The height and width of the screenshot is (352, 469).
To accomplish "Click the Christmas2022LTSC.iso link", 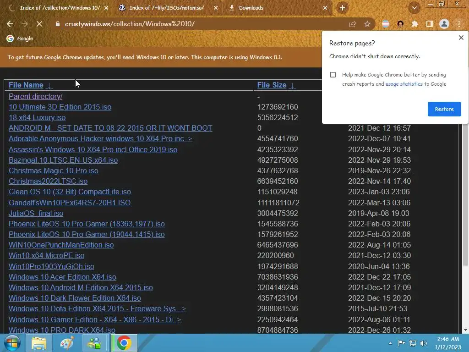I will click(x=48, y=181).
